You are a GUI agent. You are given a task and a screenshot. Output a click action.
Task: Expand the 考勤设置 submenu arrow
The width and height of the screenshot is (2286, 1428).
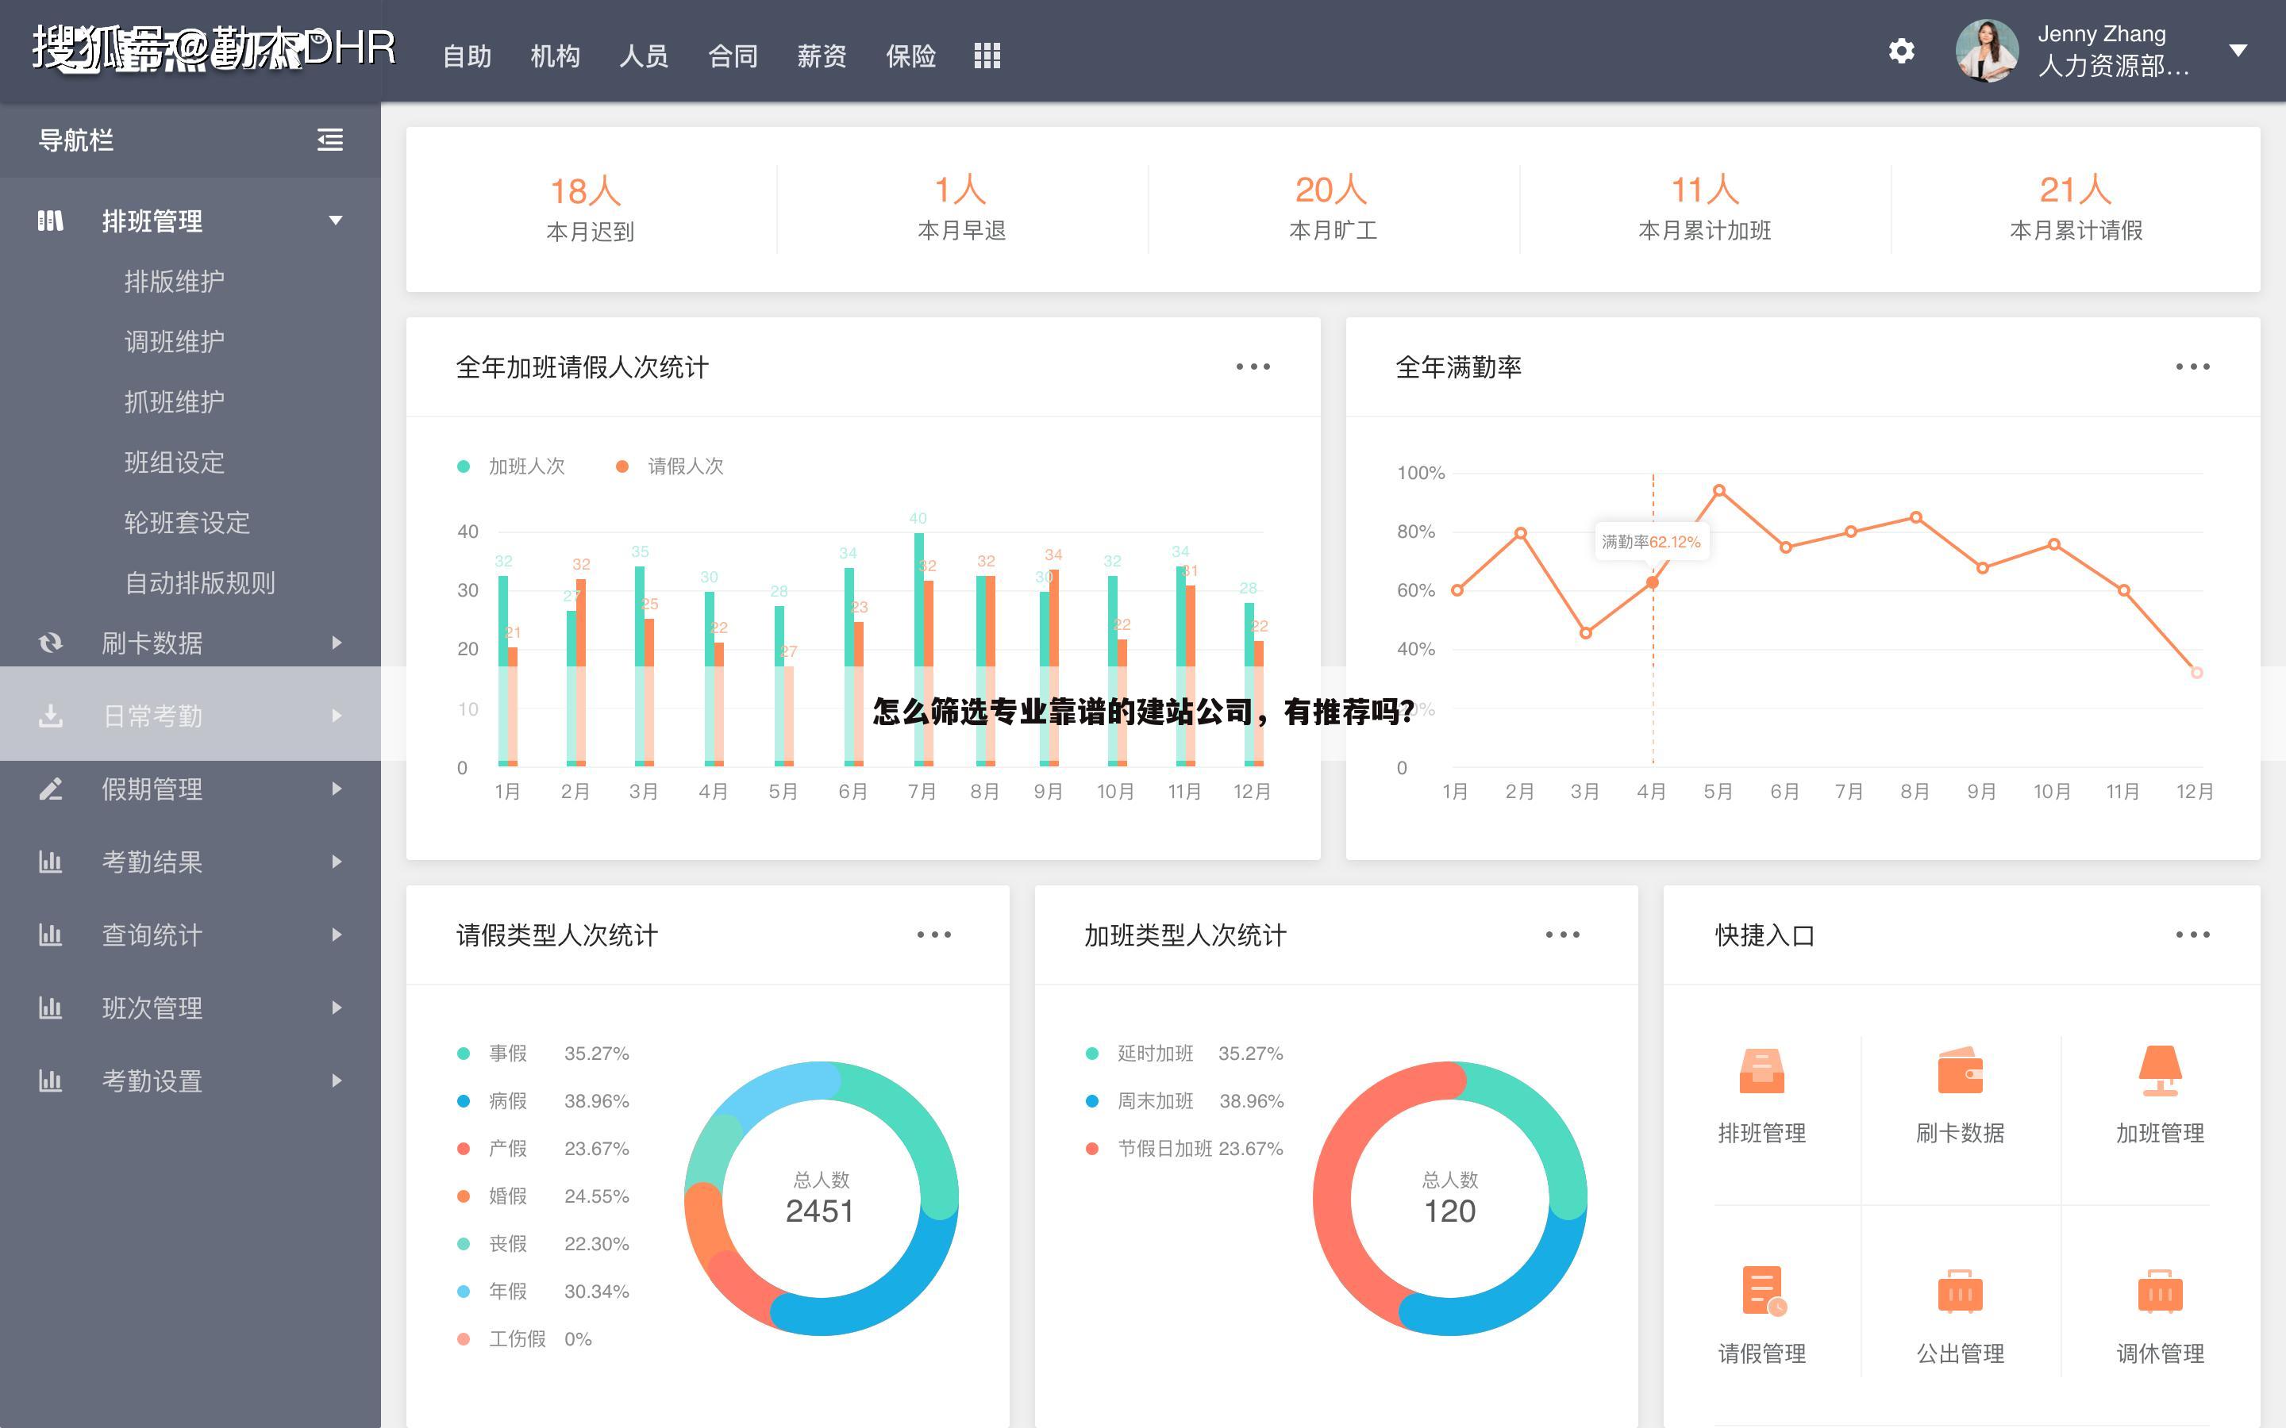tap(337, 1081)
